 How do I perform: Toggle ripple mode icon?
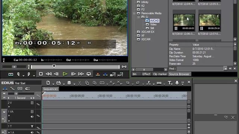[12, 89]
